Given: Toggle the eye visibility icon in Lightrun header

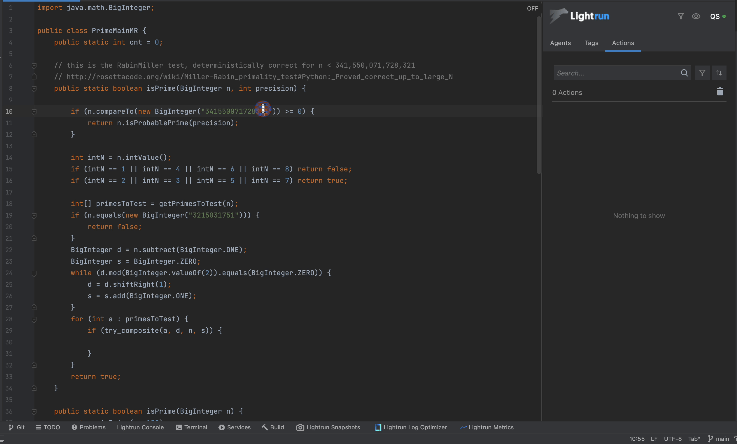Looking at the screenshot, I should tap(696, 17).
